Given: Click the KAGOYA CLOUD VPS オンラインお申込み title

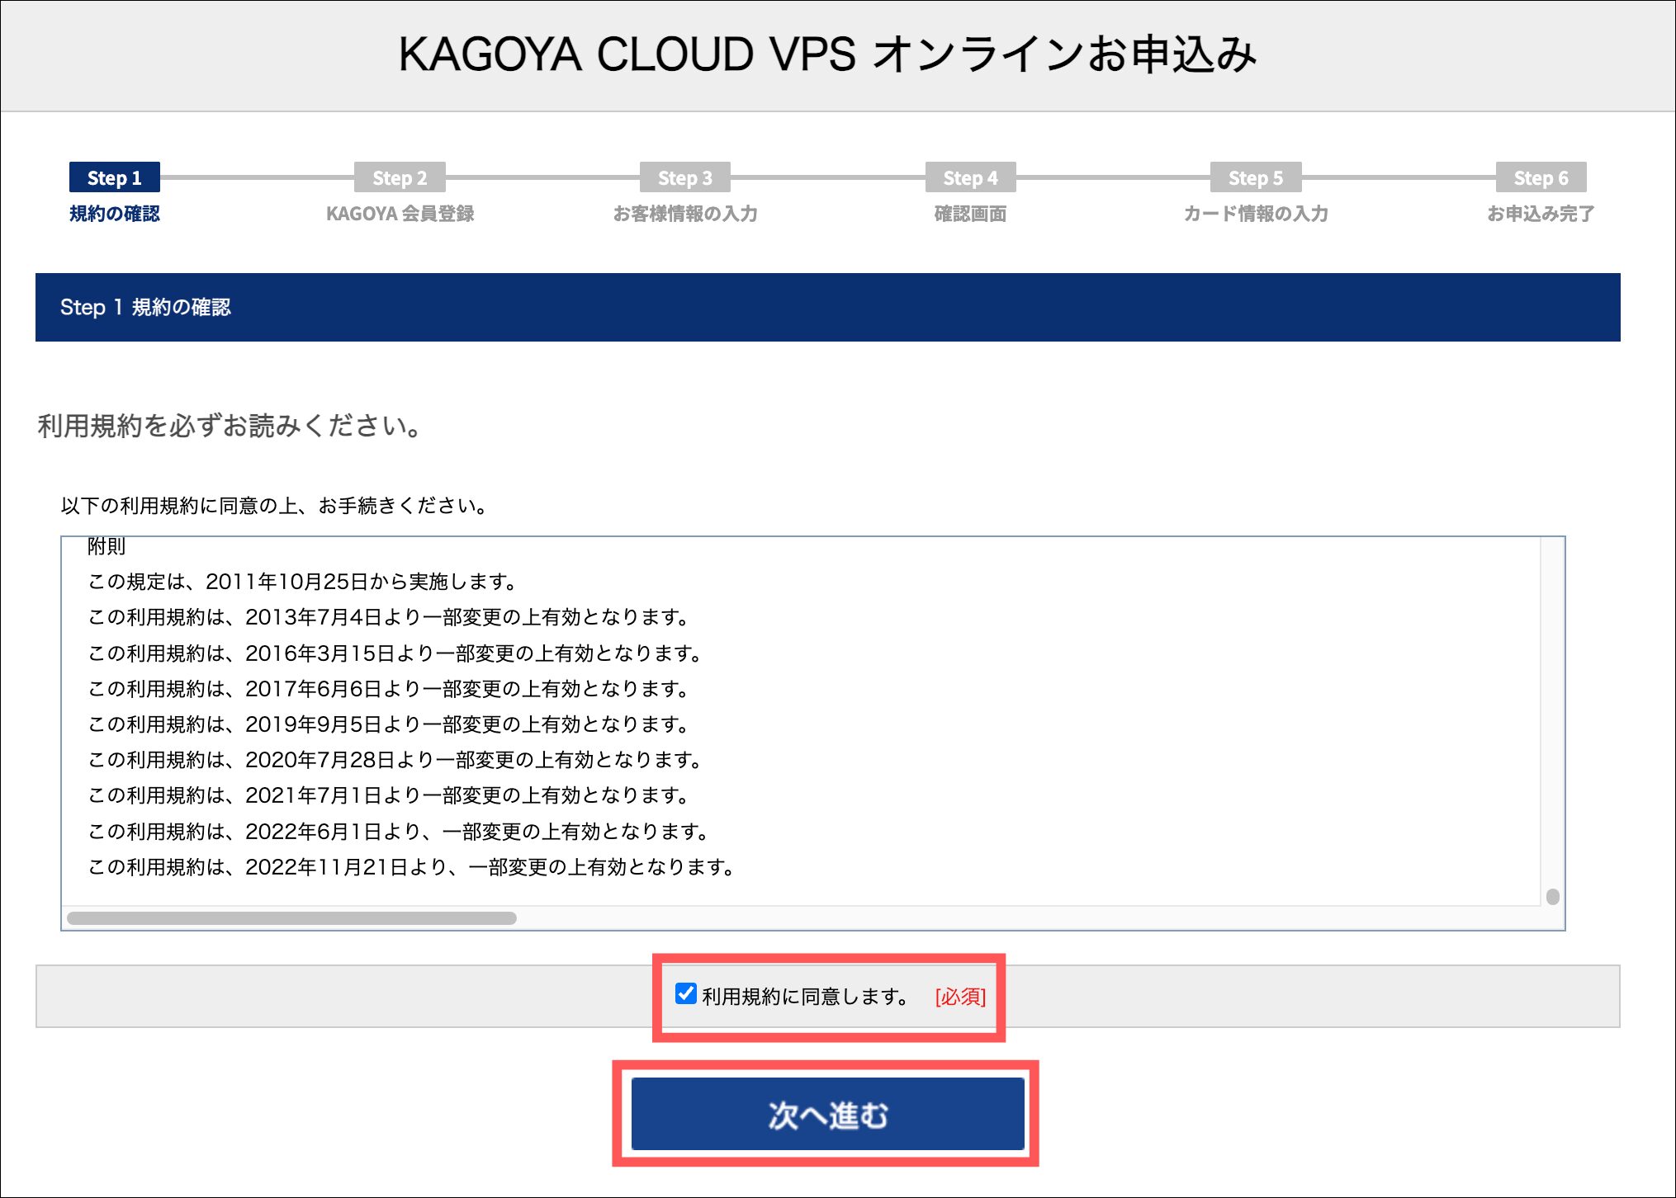Looking at the screenshot, I should click(827, 54).
